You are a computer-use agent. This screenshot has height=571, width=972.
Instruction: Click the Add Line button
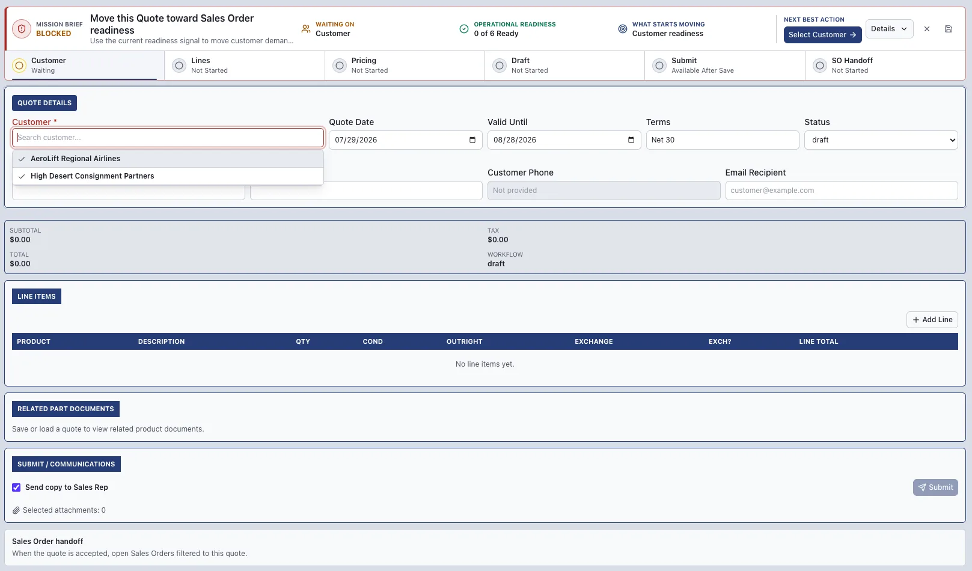(932, 320)
